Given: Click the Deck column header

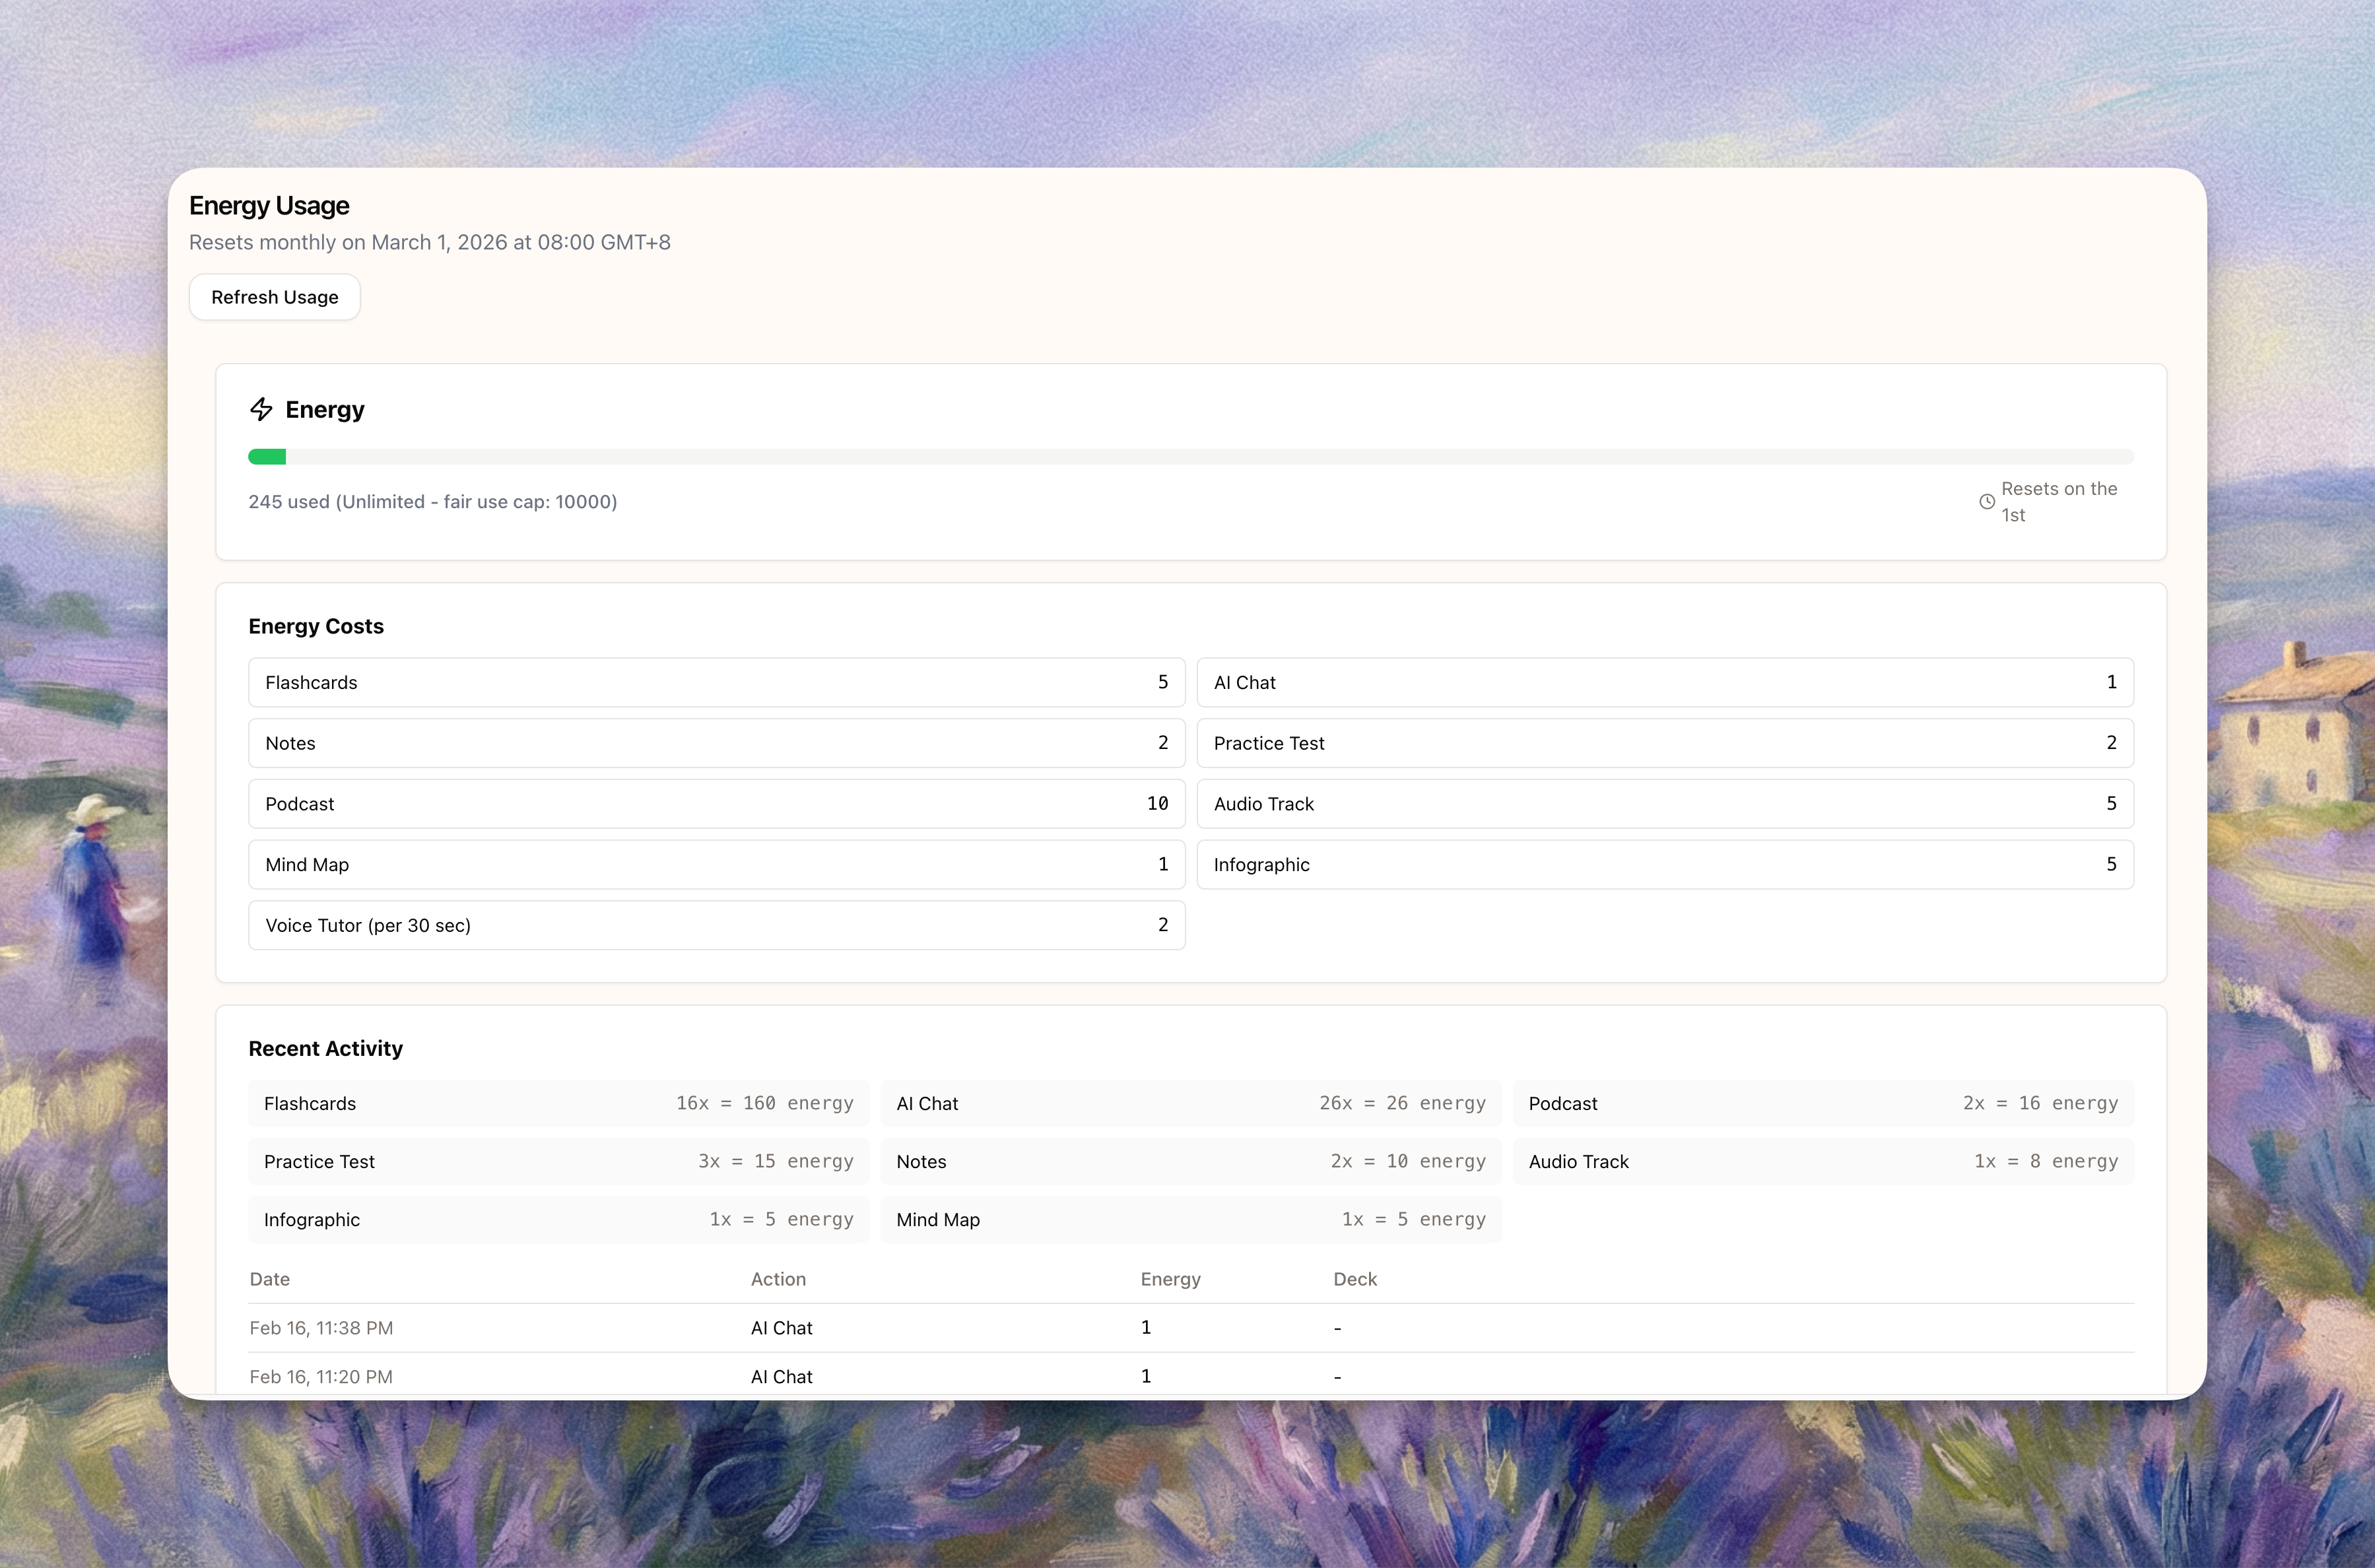Looking at the screenshot, I should click(x=1355, y=1279).
